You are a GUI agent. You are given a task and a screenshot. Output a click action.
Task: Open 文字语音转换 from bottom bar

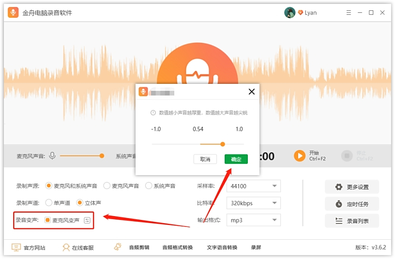(222, 248)
